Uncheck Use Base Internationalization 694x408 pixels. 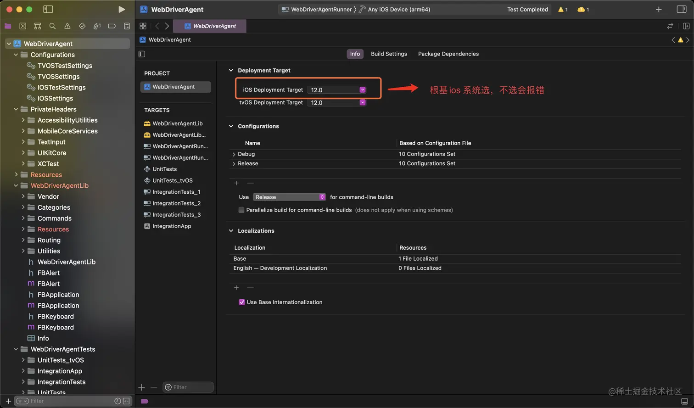click(242, 302)
